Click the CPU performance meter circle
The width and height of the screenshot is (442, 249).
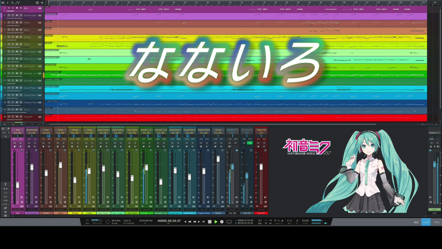click(107, 222)
